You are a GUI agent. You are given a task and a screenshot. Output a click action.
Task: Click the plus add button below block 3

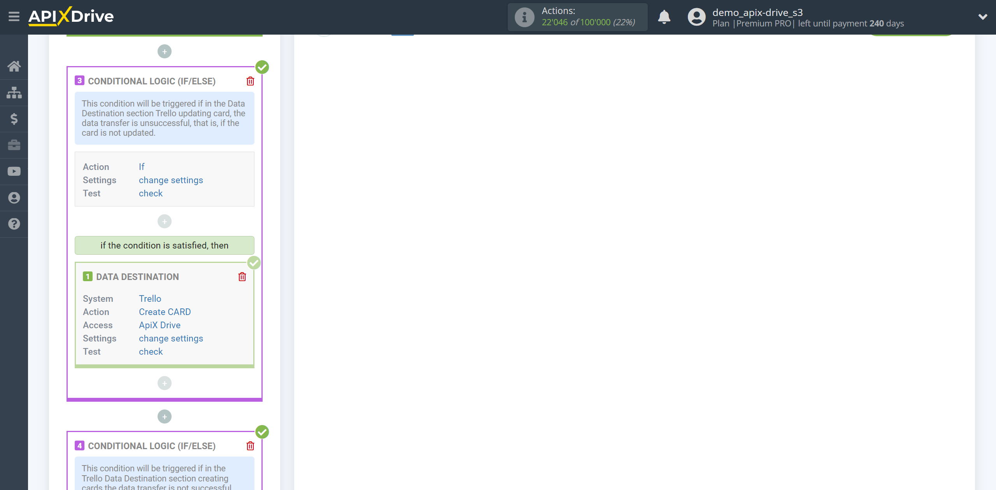165,416
